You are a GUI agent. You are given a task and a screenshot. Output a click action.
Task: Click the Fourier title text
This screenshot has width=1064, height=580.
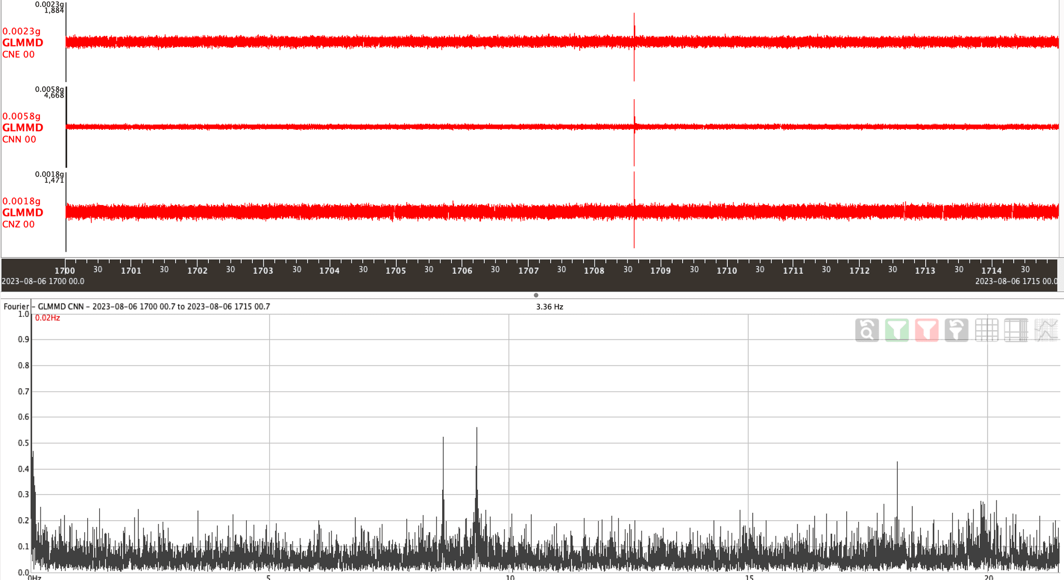[137, 306]
